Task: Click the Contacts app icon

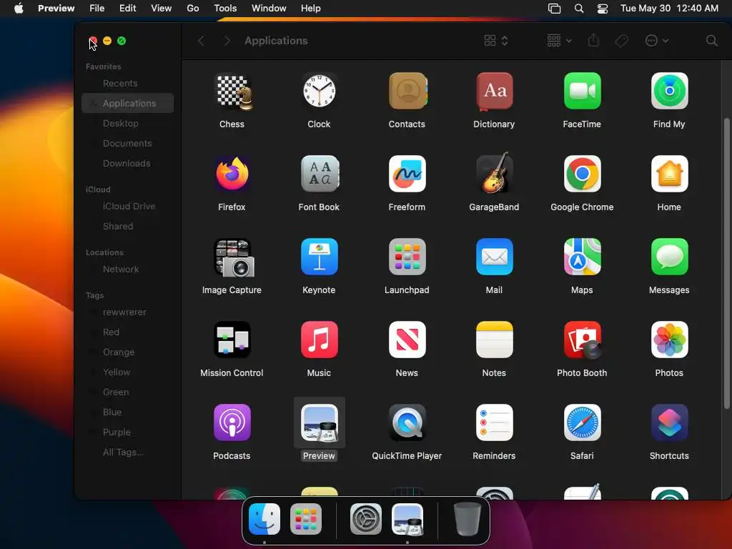Action: click(x=407, y=91)
